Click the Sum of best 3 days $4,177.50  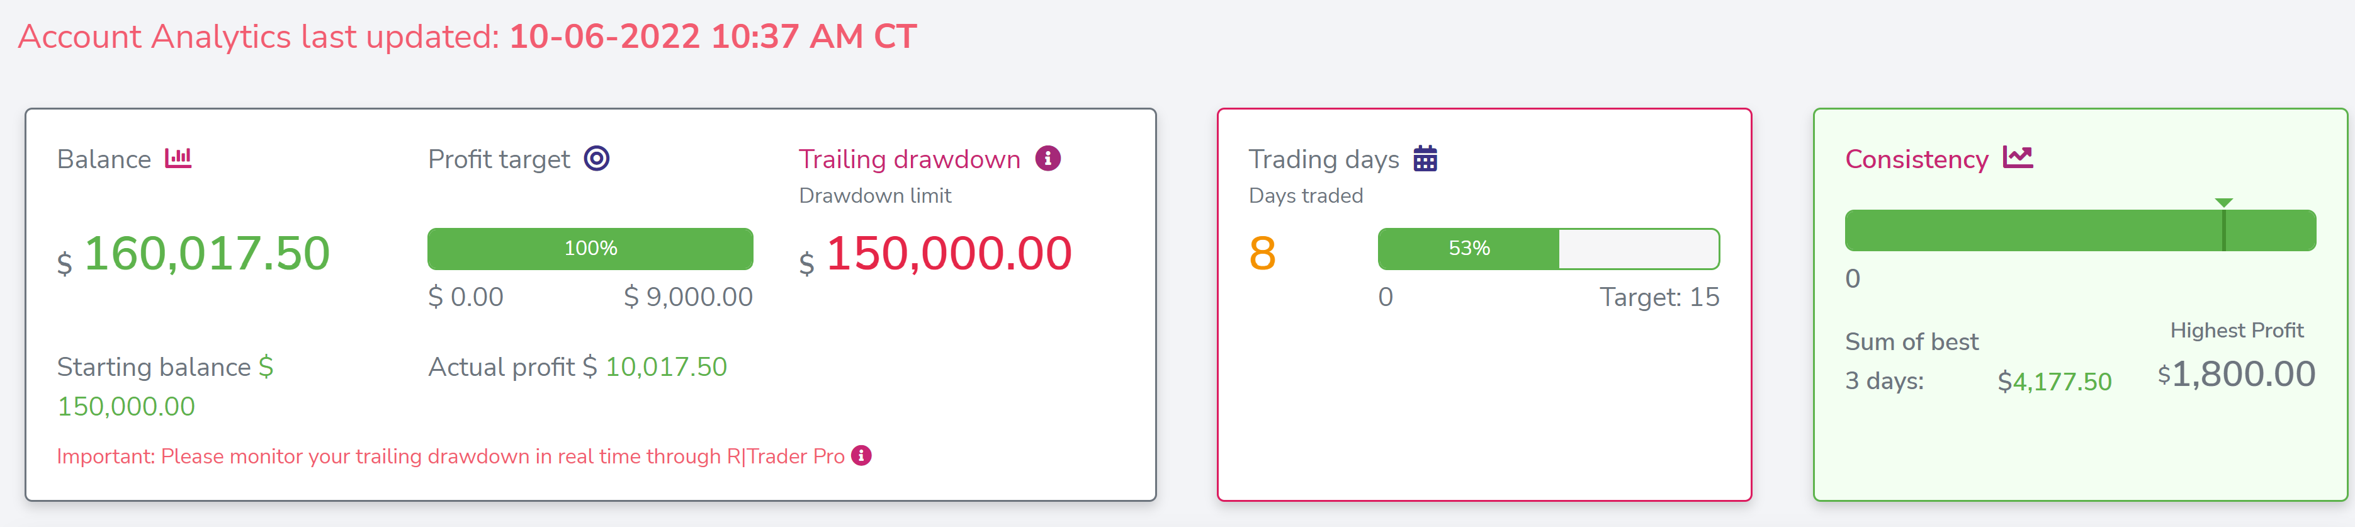pyautogui.click(x=2054, y=382)
